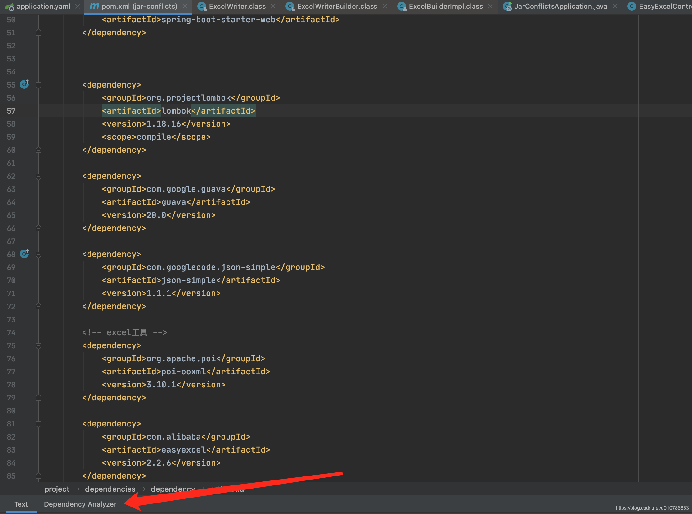
Task: Collapse the easyexcel dependency fold at line 81
Action: pos(38,424)
